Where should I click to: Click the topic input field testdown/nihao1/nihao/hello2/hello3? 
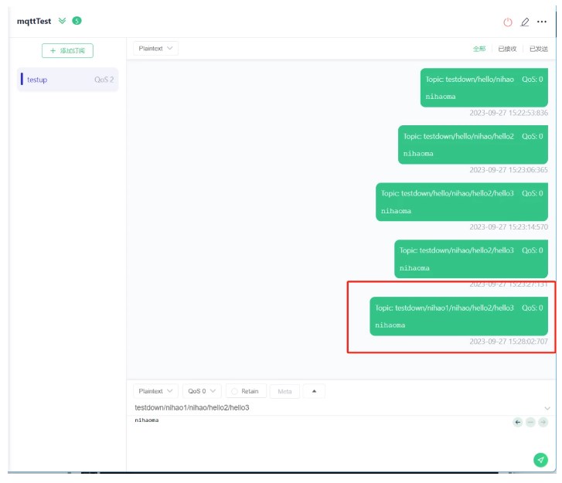click(x=337, y=408)
